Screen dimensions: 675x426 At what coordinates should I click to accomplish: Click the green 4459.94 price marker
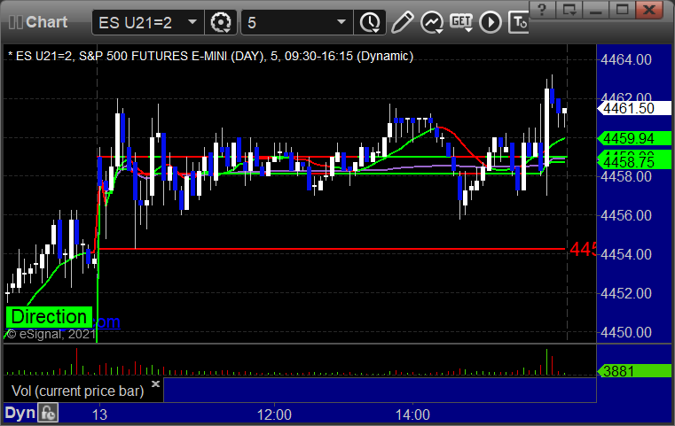634,138
